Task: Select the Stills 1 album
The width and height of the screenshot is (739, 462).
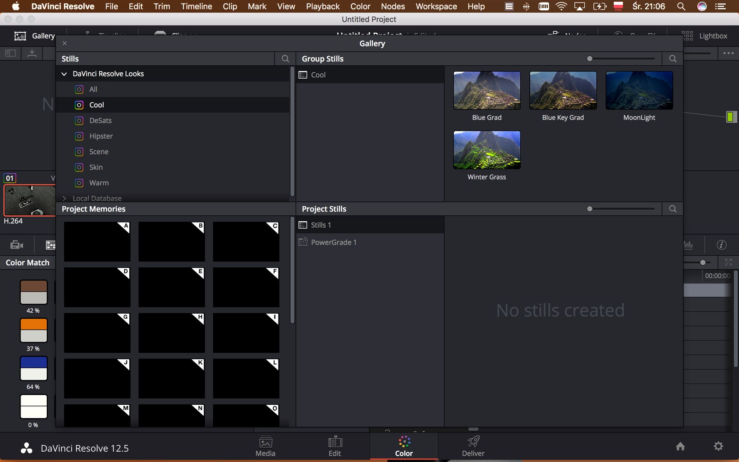Action: 370,225
